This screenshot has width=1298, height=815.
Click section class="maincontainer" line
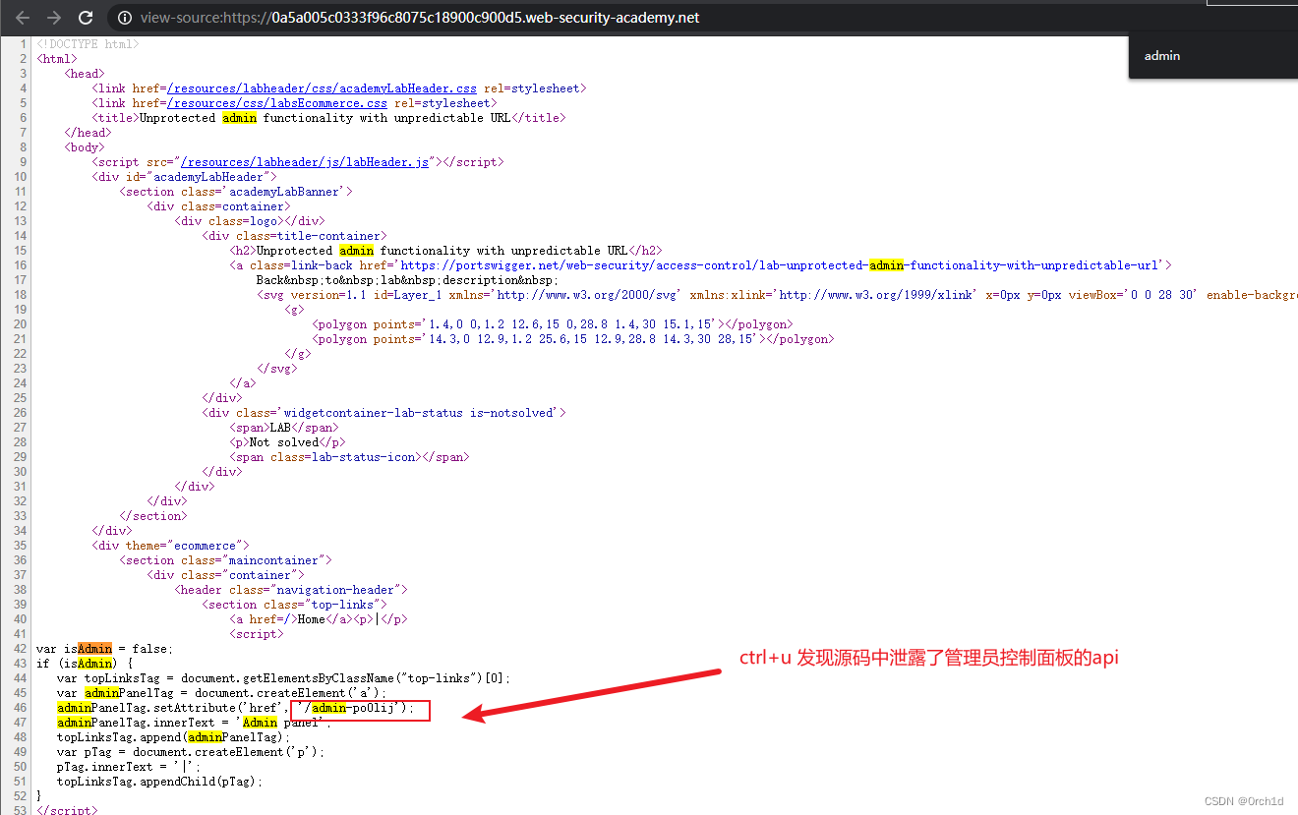[226, 560]
